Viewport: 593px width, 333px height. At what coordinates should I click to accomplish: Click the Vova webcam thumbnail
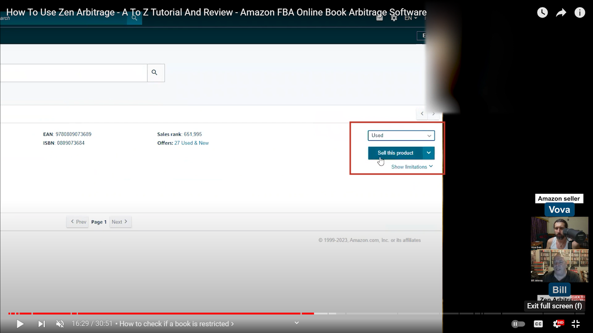[x=560, y=233]
